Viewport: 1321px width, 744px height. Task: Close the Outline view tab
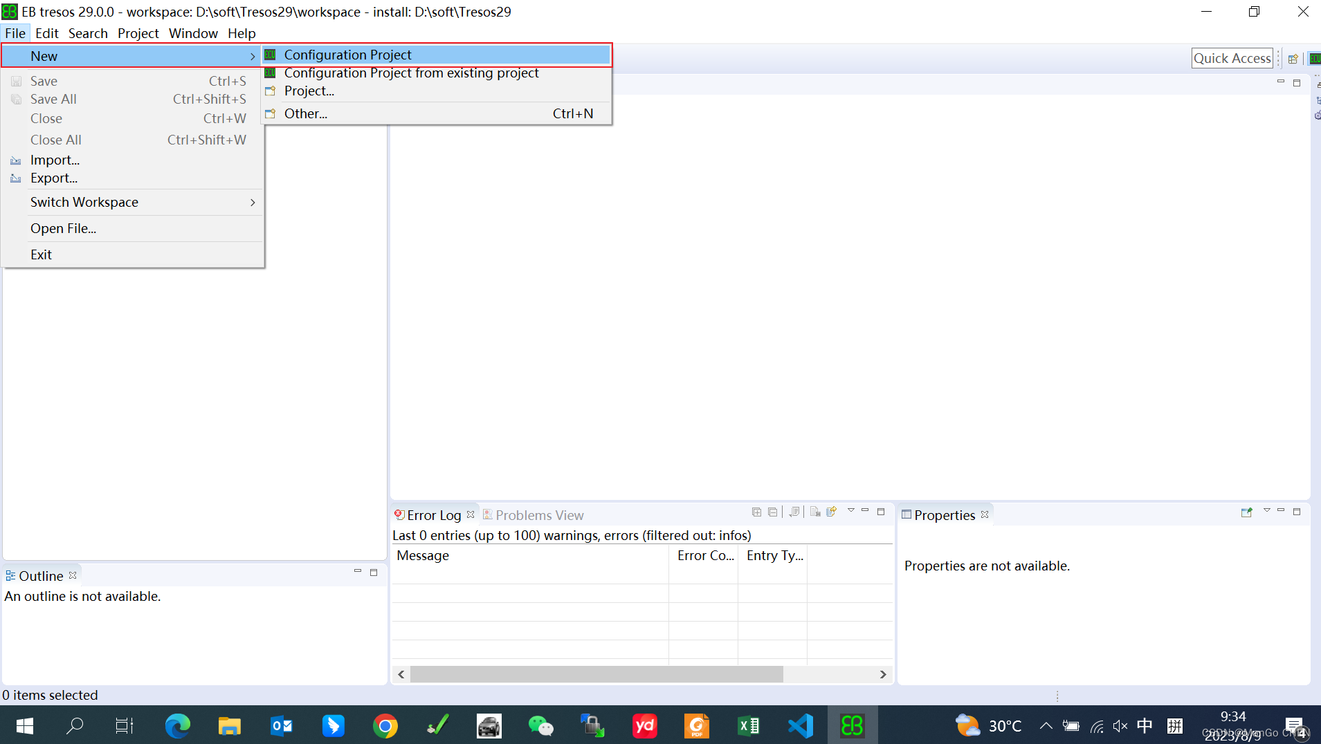[73, 575]
